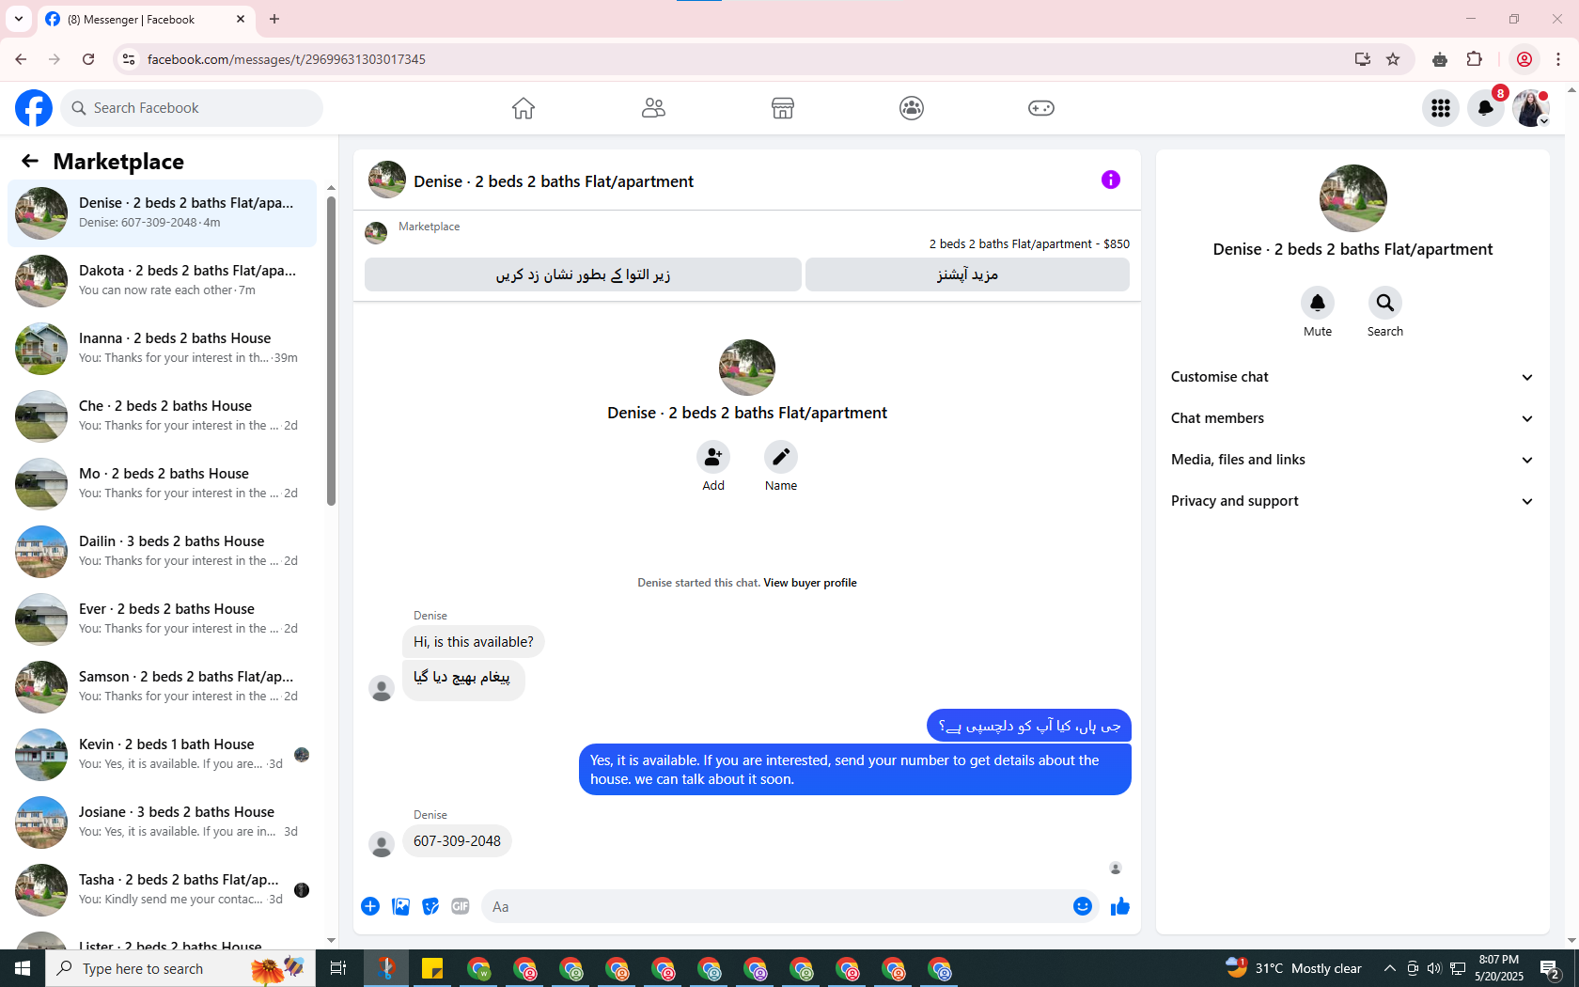Open the Notifications bell with badge
This screenshot has width=1579, height=987.
click(1486, 108)
